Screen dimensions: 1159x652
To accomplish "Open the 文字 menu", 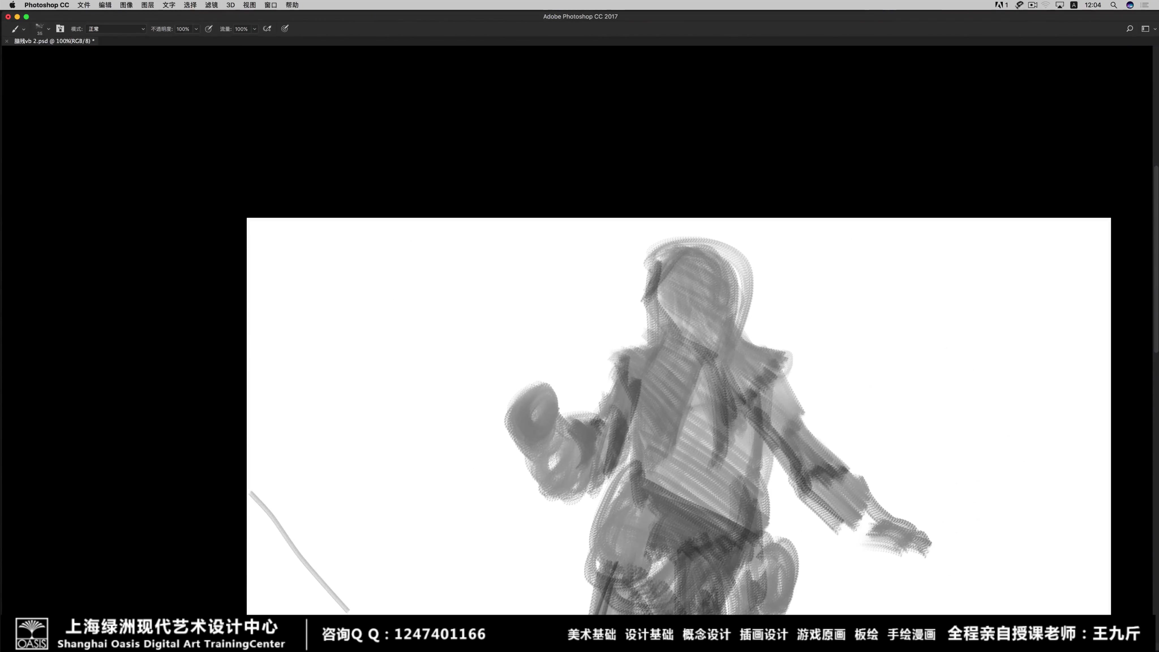I will 169,5.
